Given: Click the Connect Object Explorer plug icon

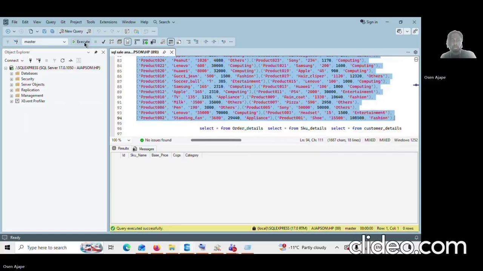Looking at the screenshot, I should [x=30, y=60].
